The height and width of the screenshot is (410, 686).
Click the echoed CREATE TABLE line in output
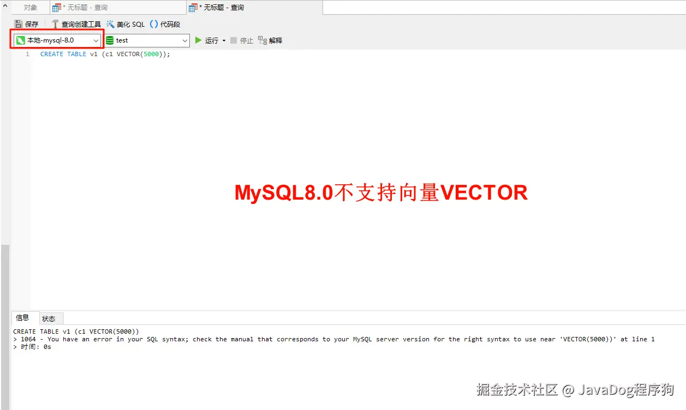(x=76, y=331)
